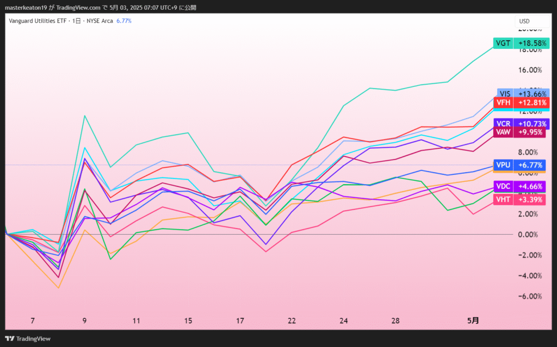
Task: Click the +10.73% price label
Action: (532, 124)
